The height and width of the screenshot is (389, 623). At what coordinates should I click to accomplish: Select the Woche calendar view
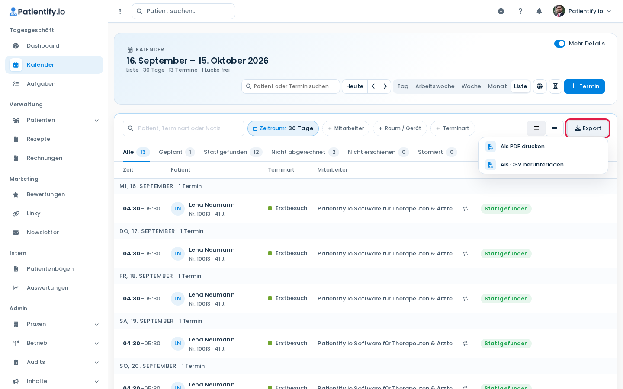click(471, 86)
